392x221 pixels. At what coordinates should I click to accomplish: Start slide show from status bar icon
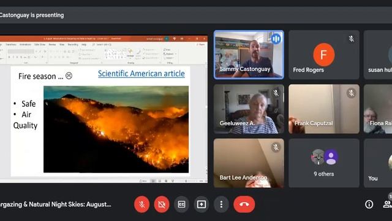point(173,180)
